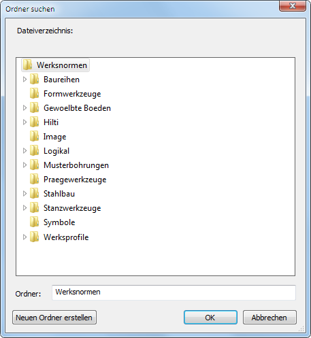311x338 pixels.
Task: Select the Baureihen folder name
Action: 61,80
